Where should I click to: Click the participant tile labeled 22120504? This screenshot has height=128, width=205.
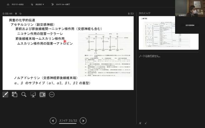point(190,25)
